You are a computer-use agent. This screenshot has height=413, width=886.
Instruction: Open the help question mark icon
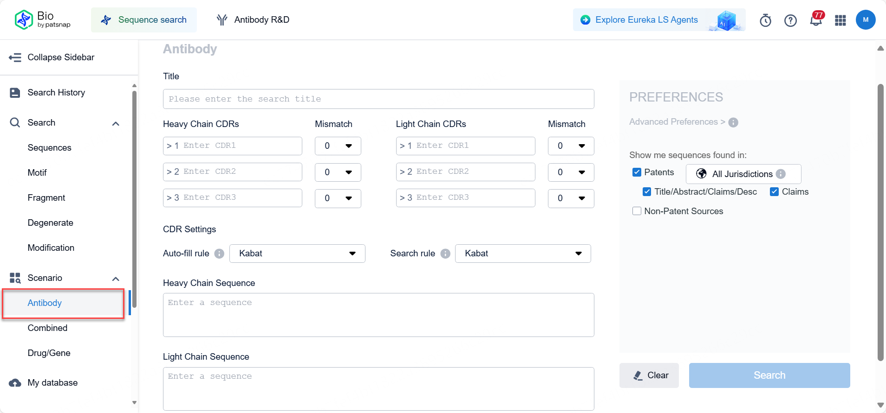(x=790, y=20)
